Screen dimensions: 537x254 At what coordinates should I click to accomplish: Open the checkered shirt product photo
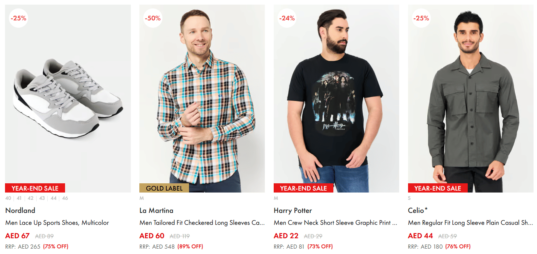(x=202, y=98)
